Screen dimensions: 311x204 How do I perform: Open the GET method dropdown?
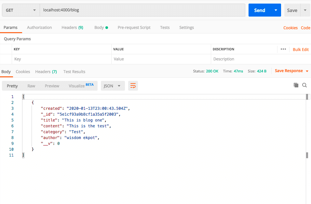[x=21, y=10]
